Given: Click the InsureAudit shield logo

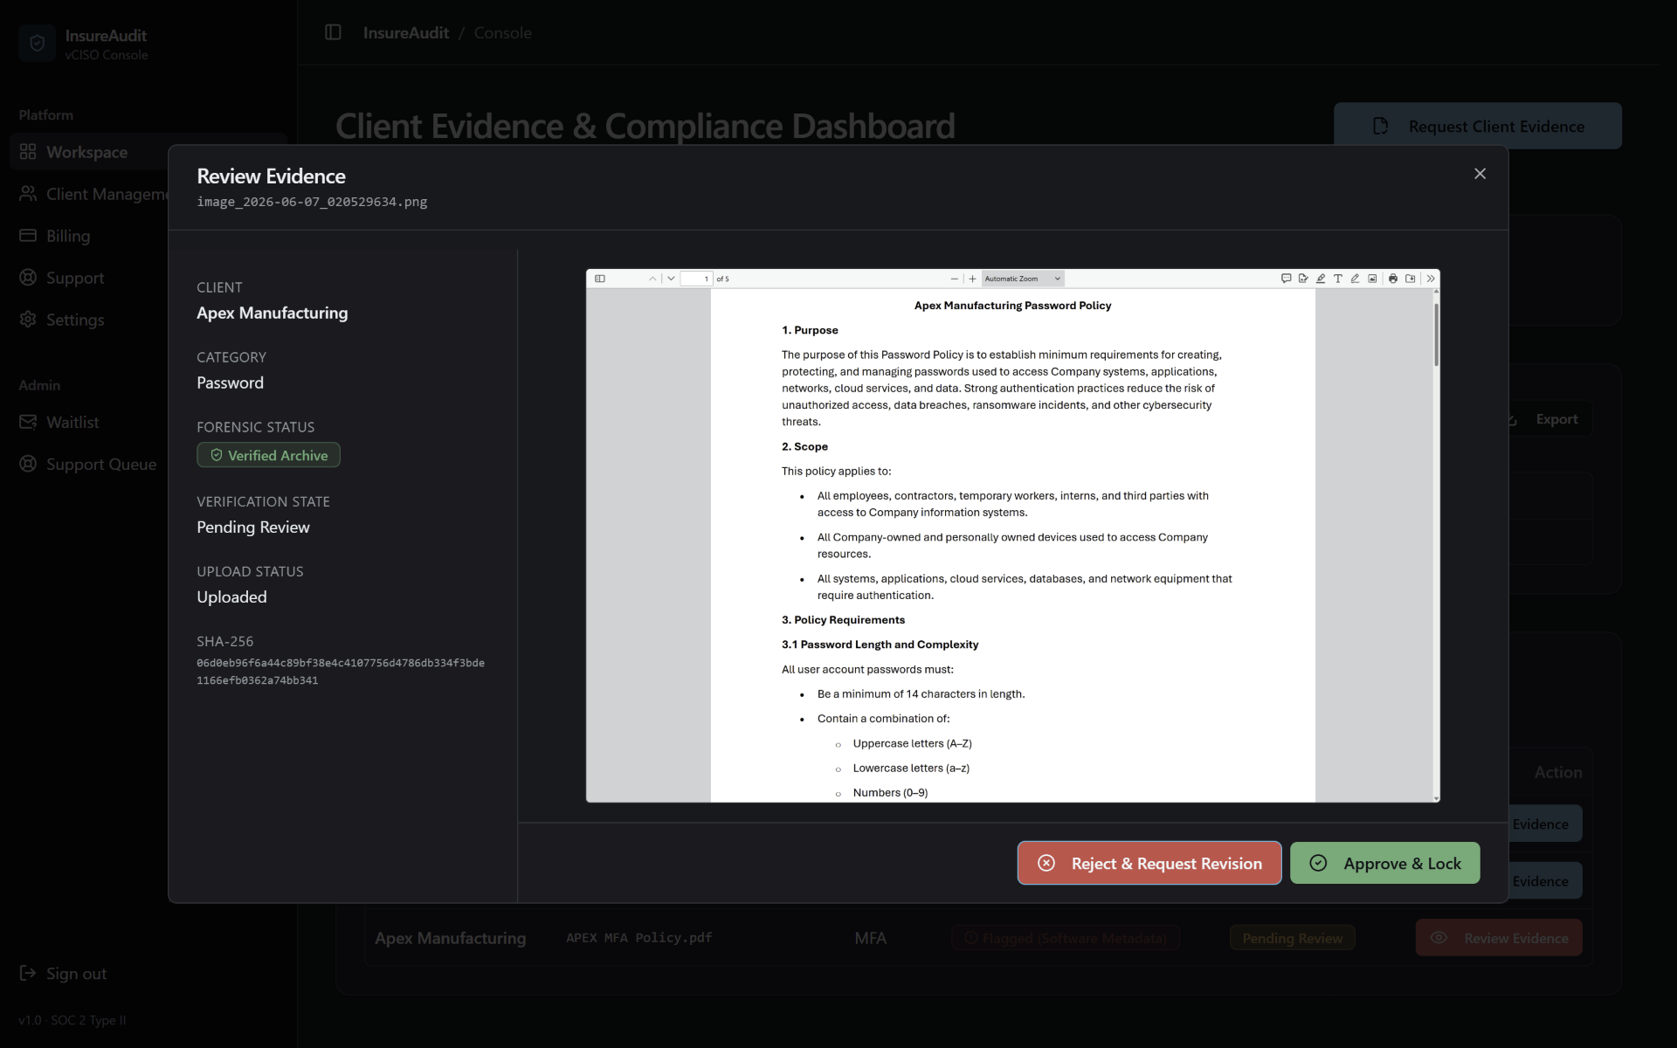Looking at the screenshot, I should click(37, 44).
